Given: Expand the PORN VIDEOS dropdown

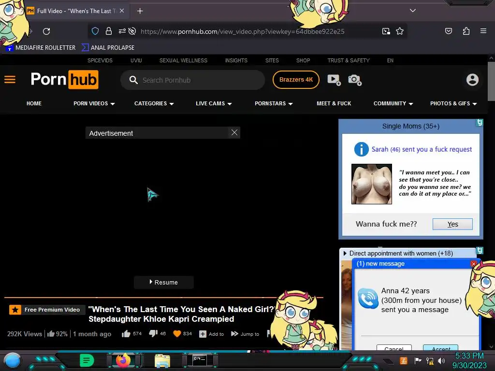Looking at the screenshot, I should (x=94, y=103).
